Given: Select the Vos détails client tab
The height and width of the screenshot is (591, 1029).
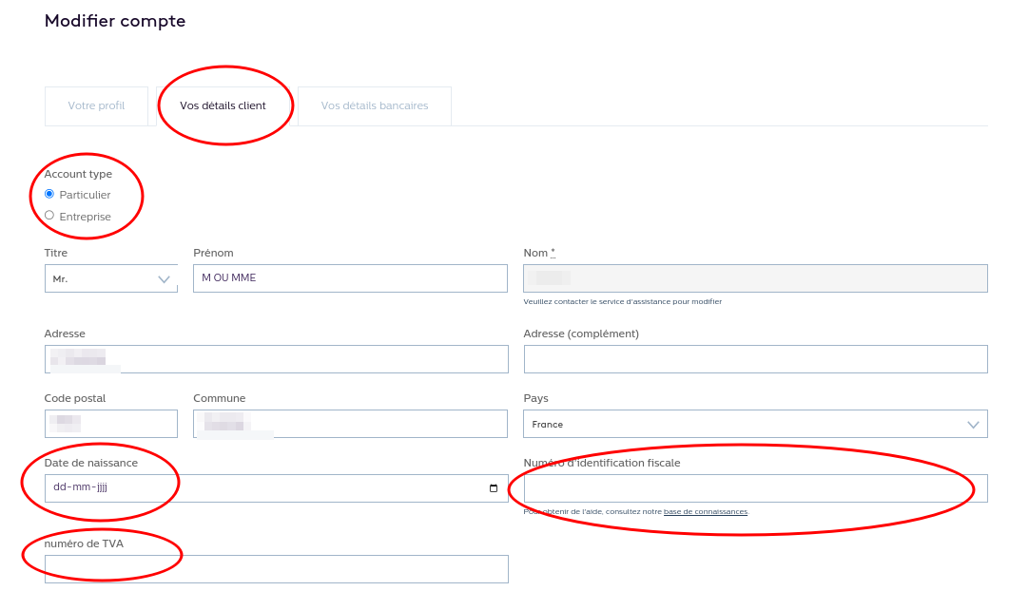Looking at the screenshot, I should click(x=223, y=105).
